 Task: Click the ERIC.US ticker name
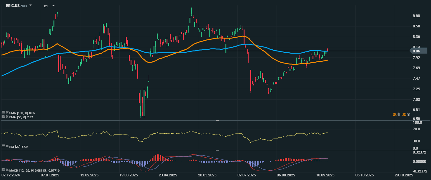pos(13,6)
